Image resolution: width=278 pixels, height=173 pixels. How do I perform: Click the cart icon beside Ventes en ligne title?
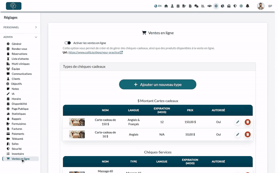144,33
